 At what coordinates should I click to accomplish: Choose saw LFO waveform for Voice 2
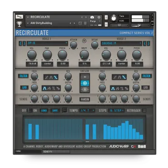118,89
